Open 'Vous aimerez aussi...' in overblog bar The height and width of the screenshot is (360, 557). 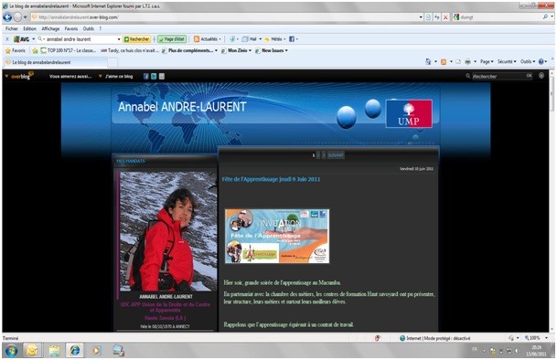(x=70, y=77)
